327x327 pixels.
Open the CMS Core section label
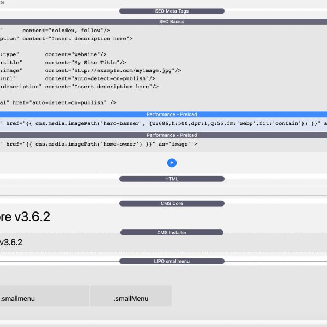pos(172,203)
